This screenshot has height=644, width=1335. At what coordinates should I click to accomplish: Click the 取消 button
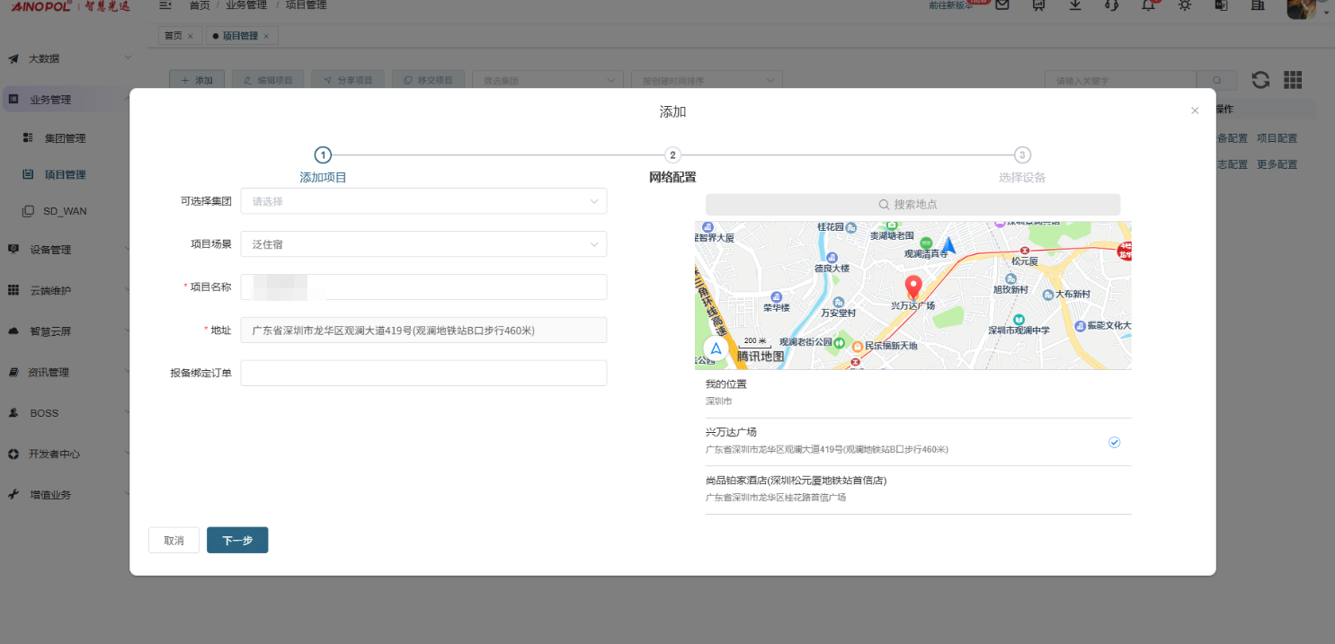pyautogui.click(x=174, y=541)
